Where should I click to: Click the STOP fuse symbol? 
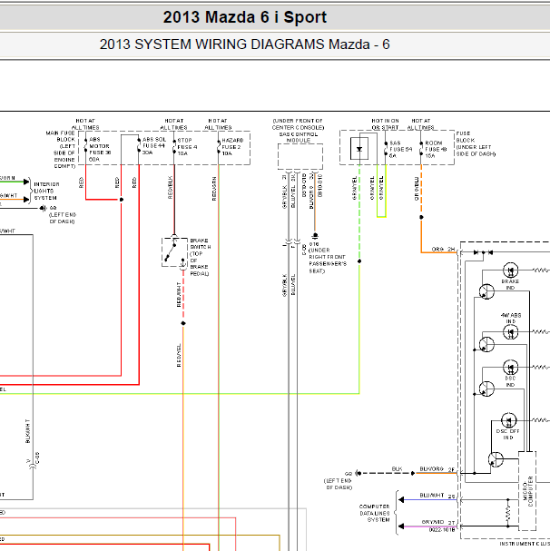(174, 146)
